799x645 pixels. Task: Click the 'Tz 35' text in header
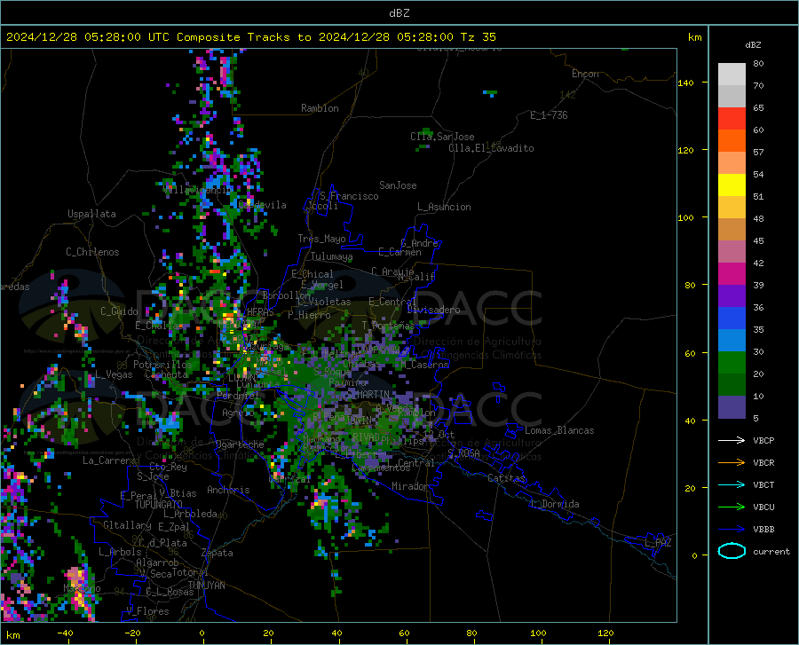tap(479, 37)
